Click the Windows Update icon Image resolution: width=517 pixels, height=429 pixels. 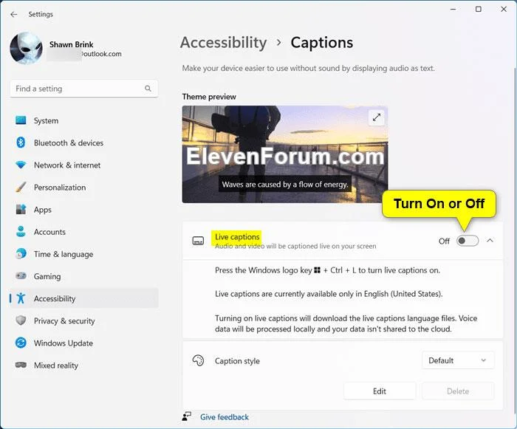pyautogui.click(x=21, y=343)
